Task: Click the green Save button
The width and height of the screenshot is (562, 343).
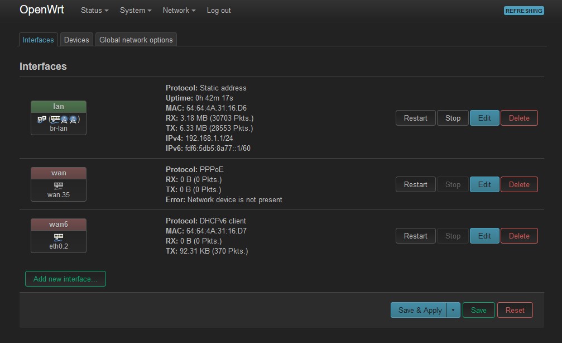Action: pos(478,310)
